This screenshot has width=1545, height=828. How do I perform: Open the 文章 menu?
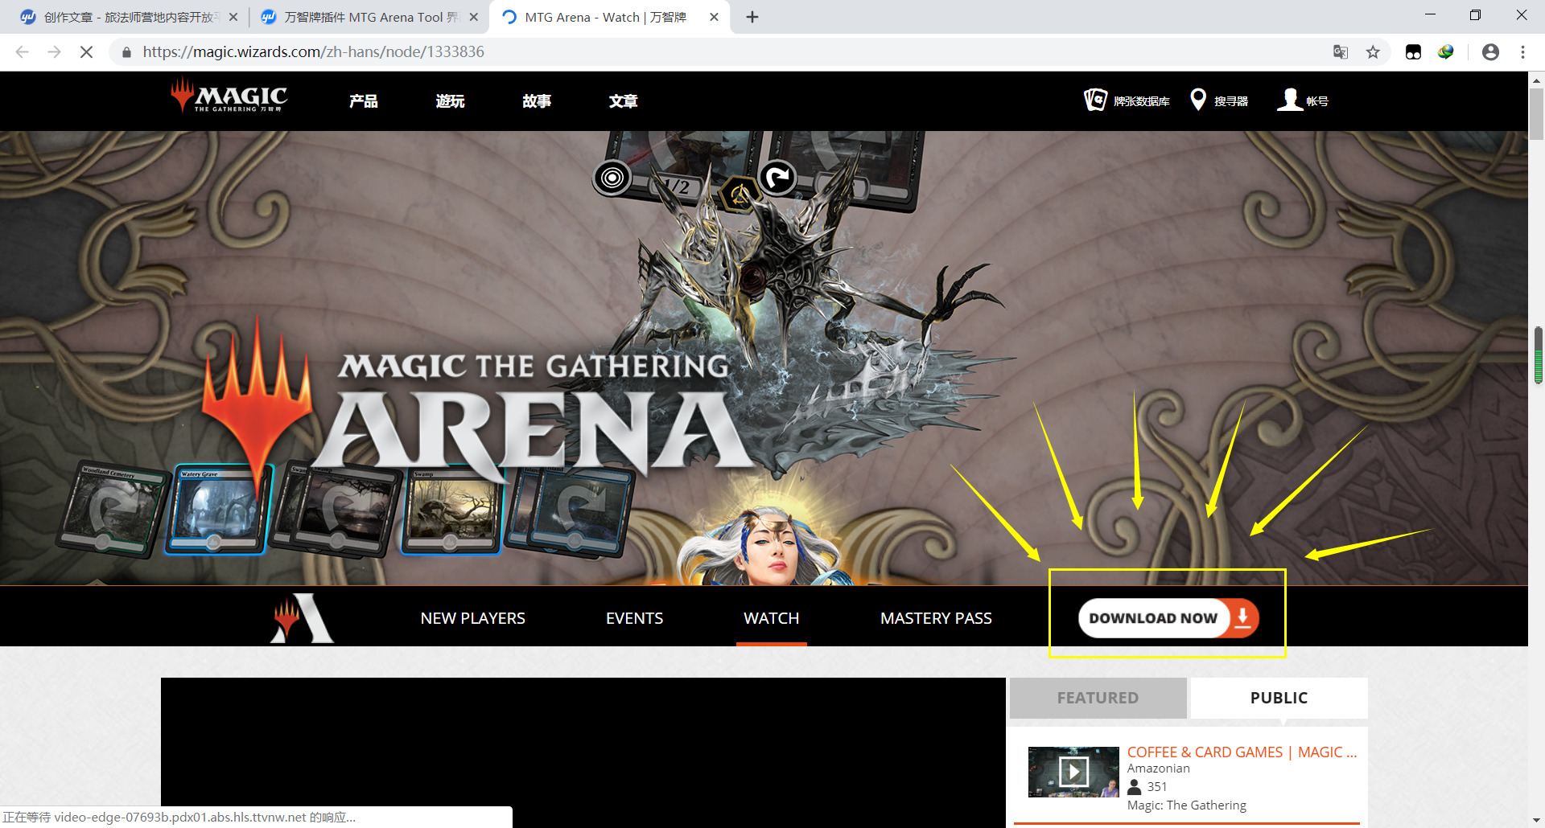click(624, 101)
